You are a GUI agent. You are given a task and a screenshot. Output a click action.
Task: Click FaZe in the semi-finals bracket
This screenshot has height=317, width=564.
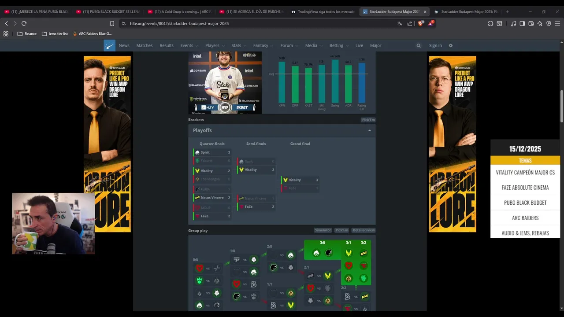pos(256,206)
